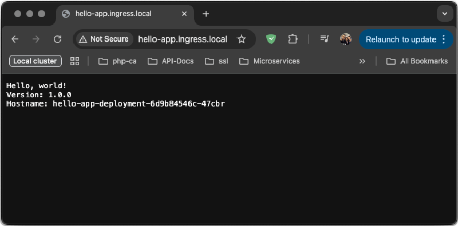458x226 pixels.
Task: Click the green maximize window button
Action: click(42, 14)
